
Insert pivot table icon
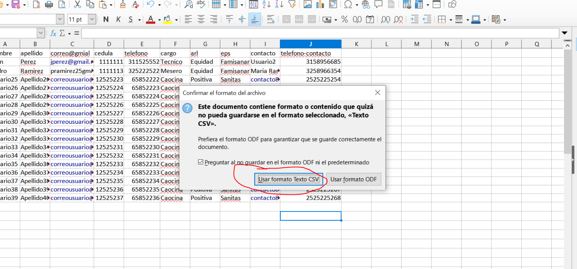pyautogui.click(x=333, y=4)
